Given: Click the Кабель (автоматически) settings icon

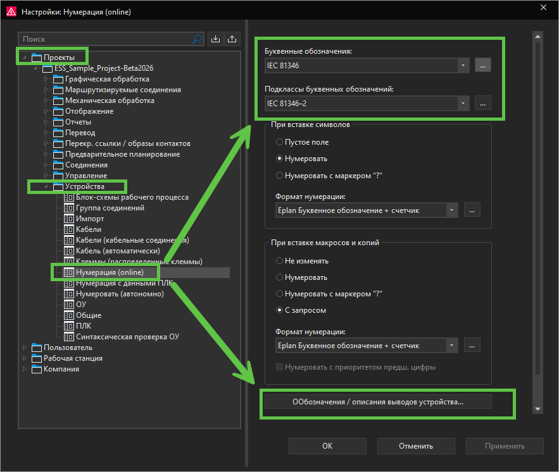Looking at the screenshot, I should point(69,251).
